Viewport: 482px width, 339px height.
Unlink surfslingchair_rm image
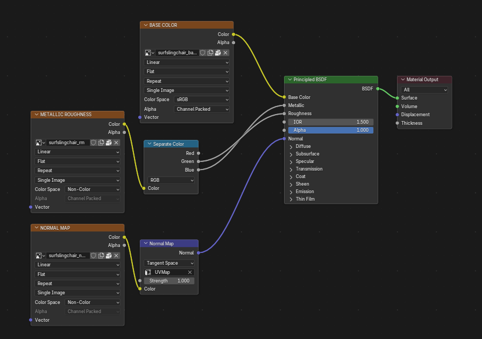[116, 143]
